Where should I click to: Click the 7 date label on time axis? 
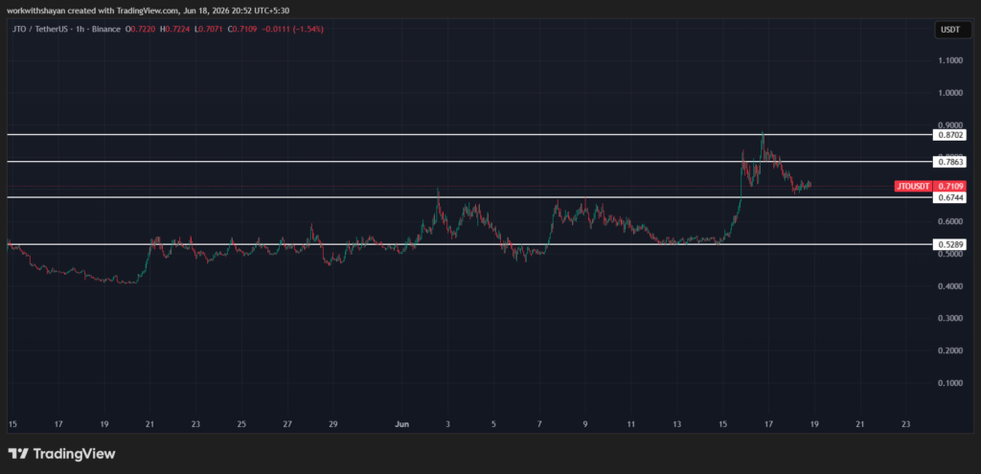click(539, 424)
